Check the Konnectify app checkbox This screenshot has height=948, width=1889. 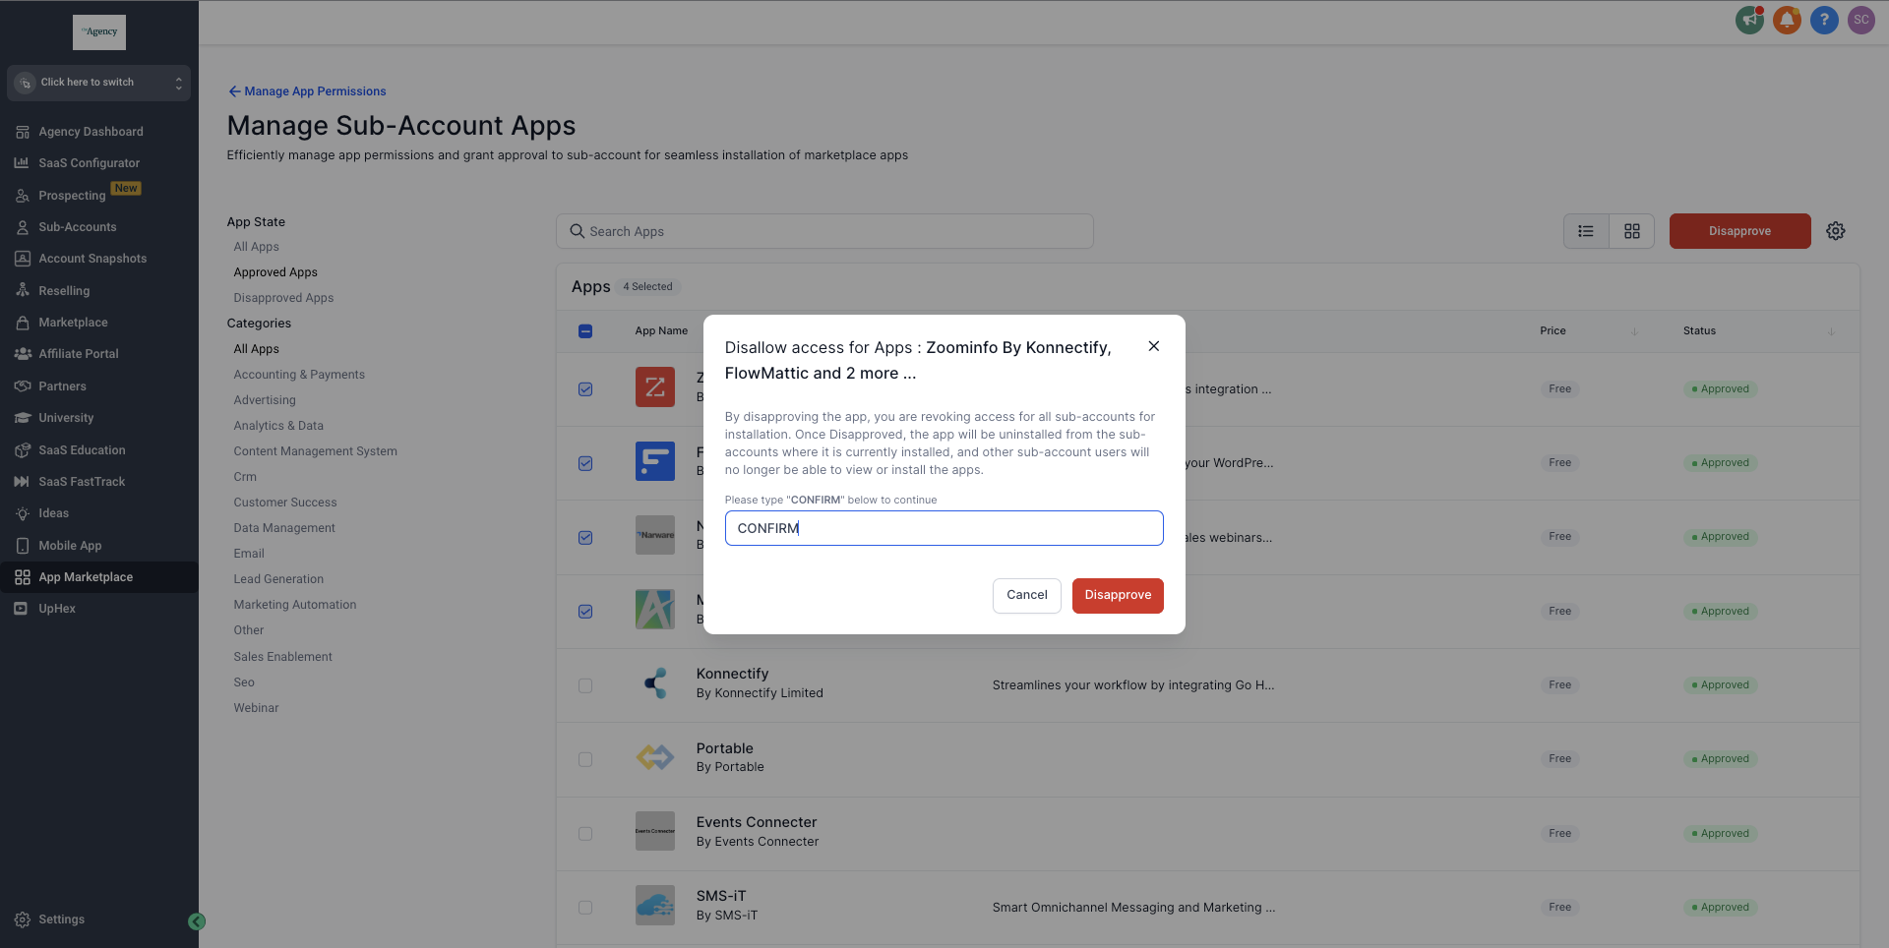click(x=585, y=685)
